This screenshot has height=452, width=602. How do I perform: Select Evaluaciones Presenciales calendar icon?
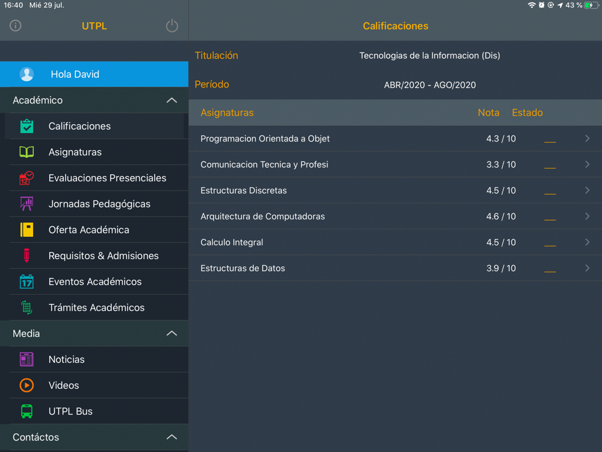pyautogui.click(x=26, y=178)
